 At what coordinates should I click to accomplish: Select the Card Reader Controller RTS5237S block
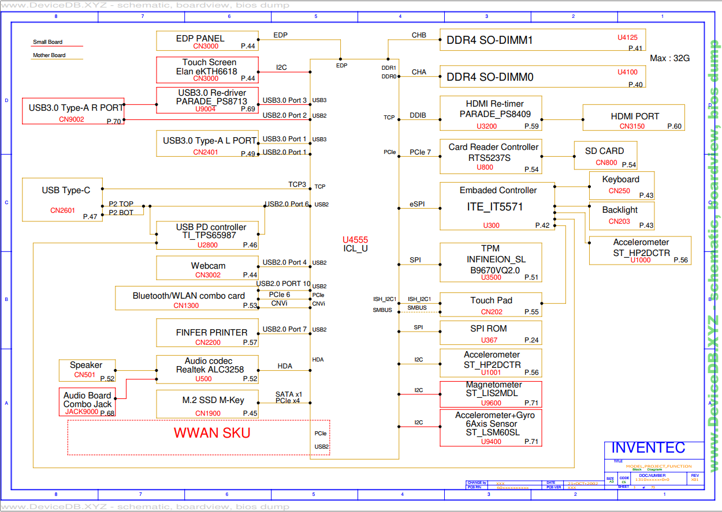tap(491, 156)
